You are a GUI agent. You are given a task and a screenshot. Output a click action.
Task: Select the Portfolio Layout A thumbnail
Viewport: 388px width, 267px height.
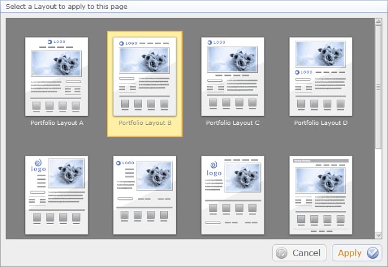pyautogui.click(x=57, y=76)
